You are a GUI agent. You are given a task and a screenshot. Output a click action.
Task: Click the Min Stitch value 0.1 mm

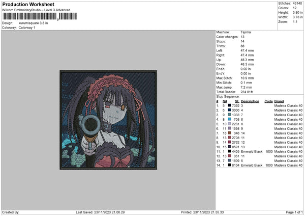(246, 83)
